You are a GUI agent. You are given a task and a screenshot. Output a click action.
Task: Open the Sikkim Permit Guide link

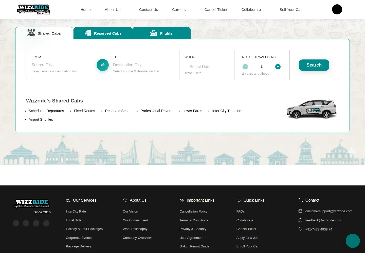pos(194,246)
